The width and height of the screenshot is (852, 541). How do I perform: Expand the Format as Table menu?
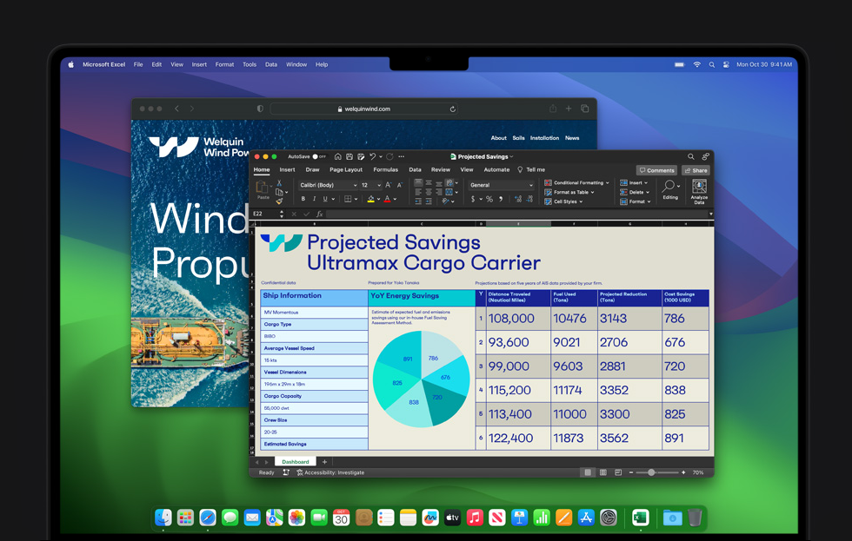(x=569, y=192)
